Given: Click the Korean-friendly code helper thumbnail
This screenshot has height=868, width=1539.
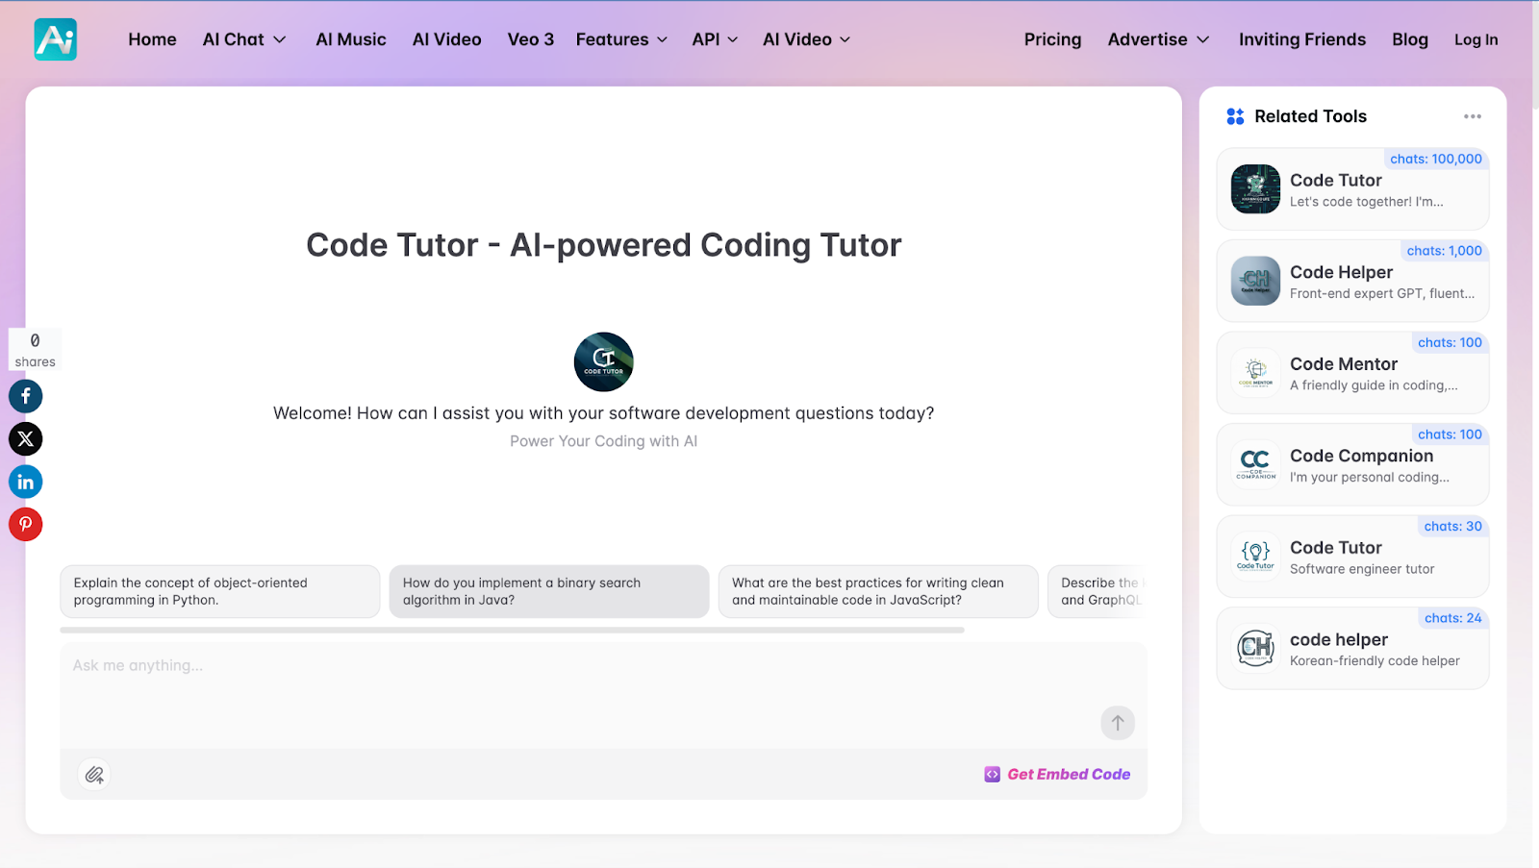Looking at the screenshot, I should point(1256,648).
